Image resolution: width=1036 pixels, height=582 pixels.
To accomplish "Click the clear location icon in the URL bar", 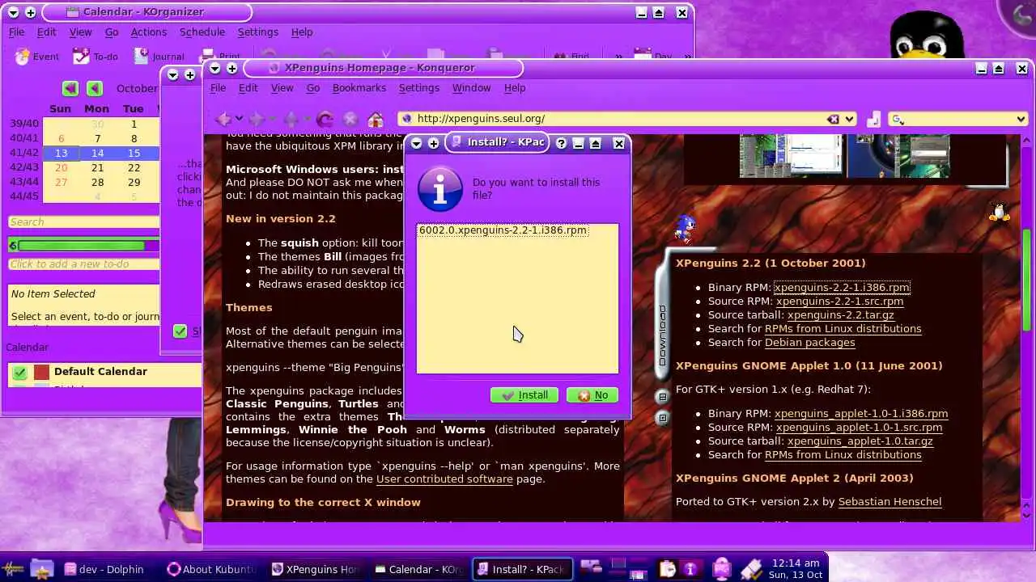I will click(x=833, y=119).
